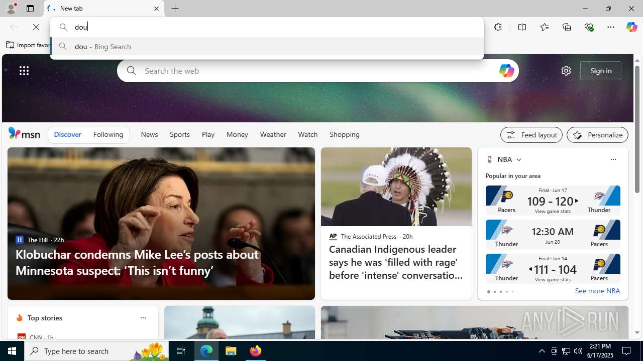643x361 pixels.
Task: Open page settings gear icon
Action: (566, 71)
